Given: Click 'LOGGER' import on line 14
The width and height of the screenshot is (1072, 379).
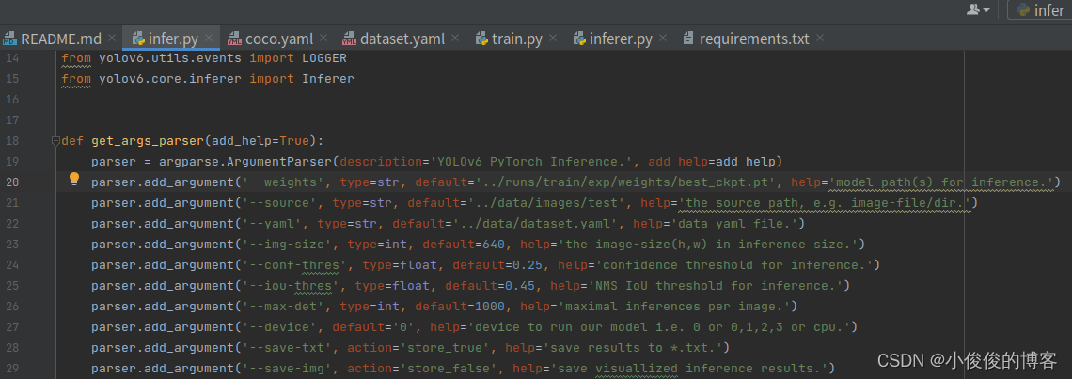Looking at the screenshot, I should click(x=324, y=58).
